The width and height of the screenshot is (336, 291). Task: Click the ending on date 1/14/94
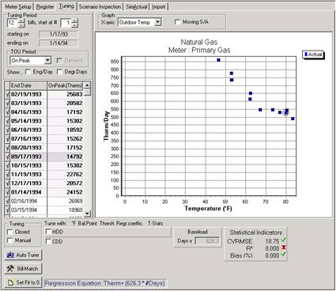(x=59, y=43)
